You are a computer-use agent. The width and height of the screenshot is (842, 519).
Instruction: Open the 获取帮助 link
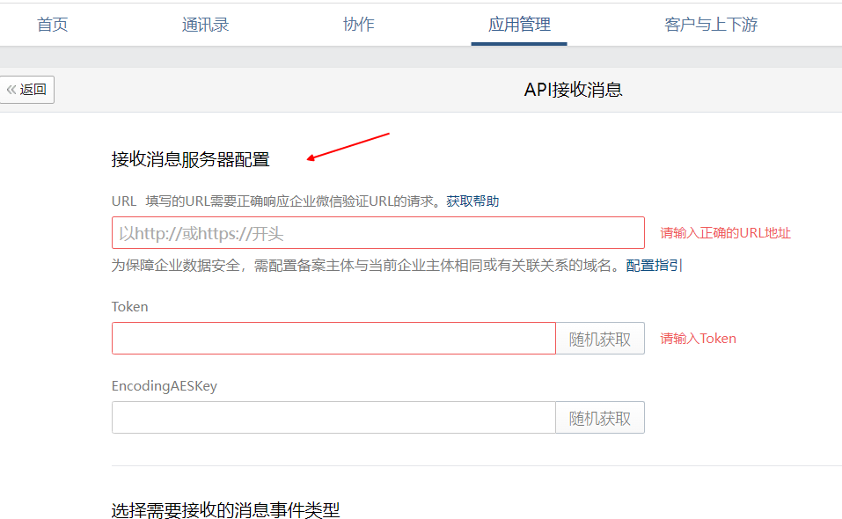tap(472, 201)
